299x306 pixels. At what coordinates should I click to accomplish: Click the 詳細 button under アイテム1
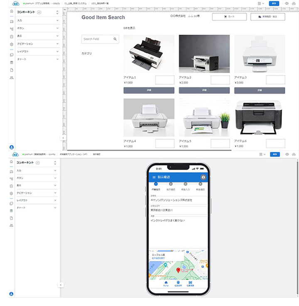[x=149, y=90]
